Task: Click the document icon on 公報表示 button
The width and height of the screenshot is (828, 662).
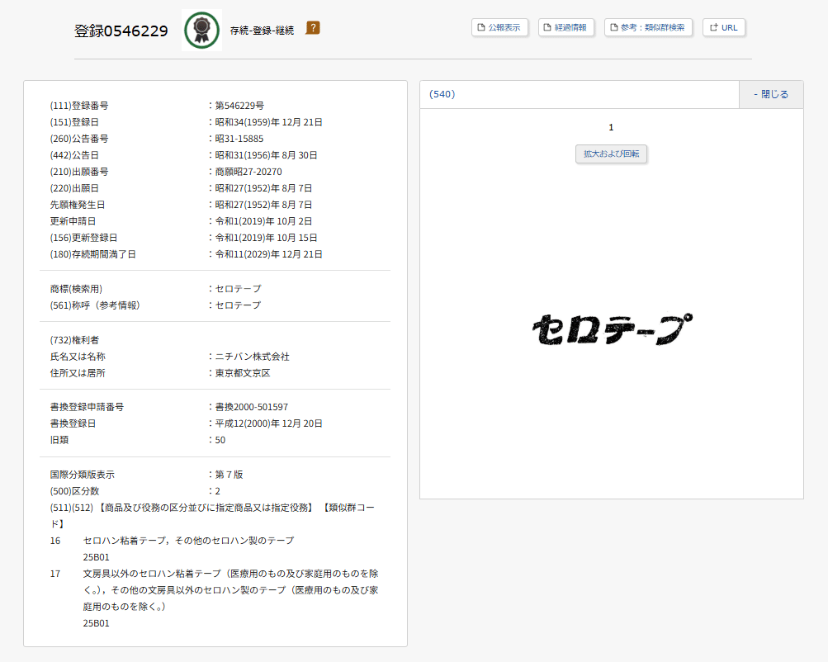Action: point(481,26)
